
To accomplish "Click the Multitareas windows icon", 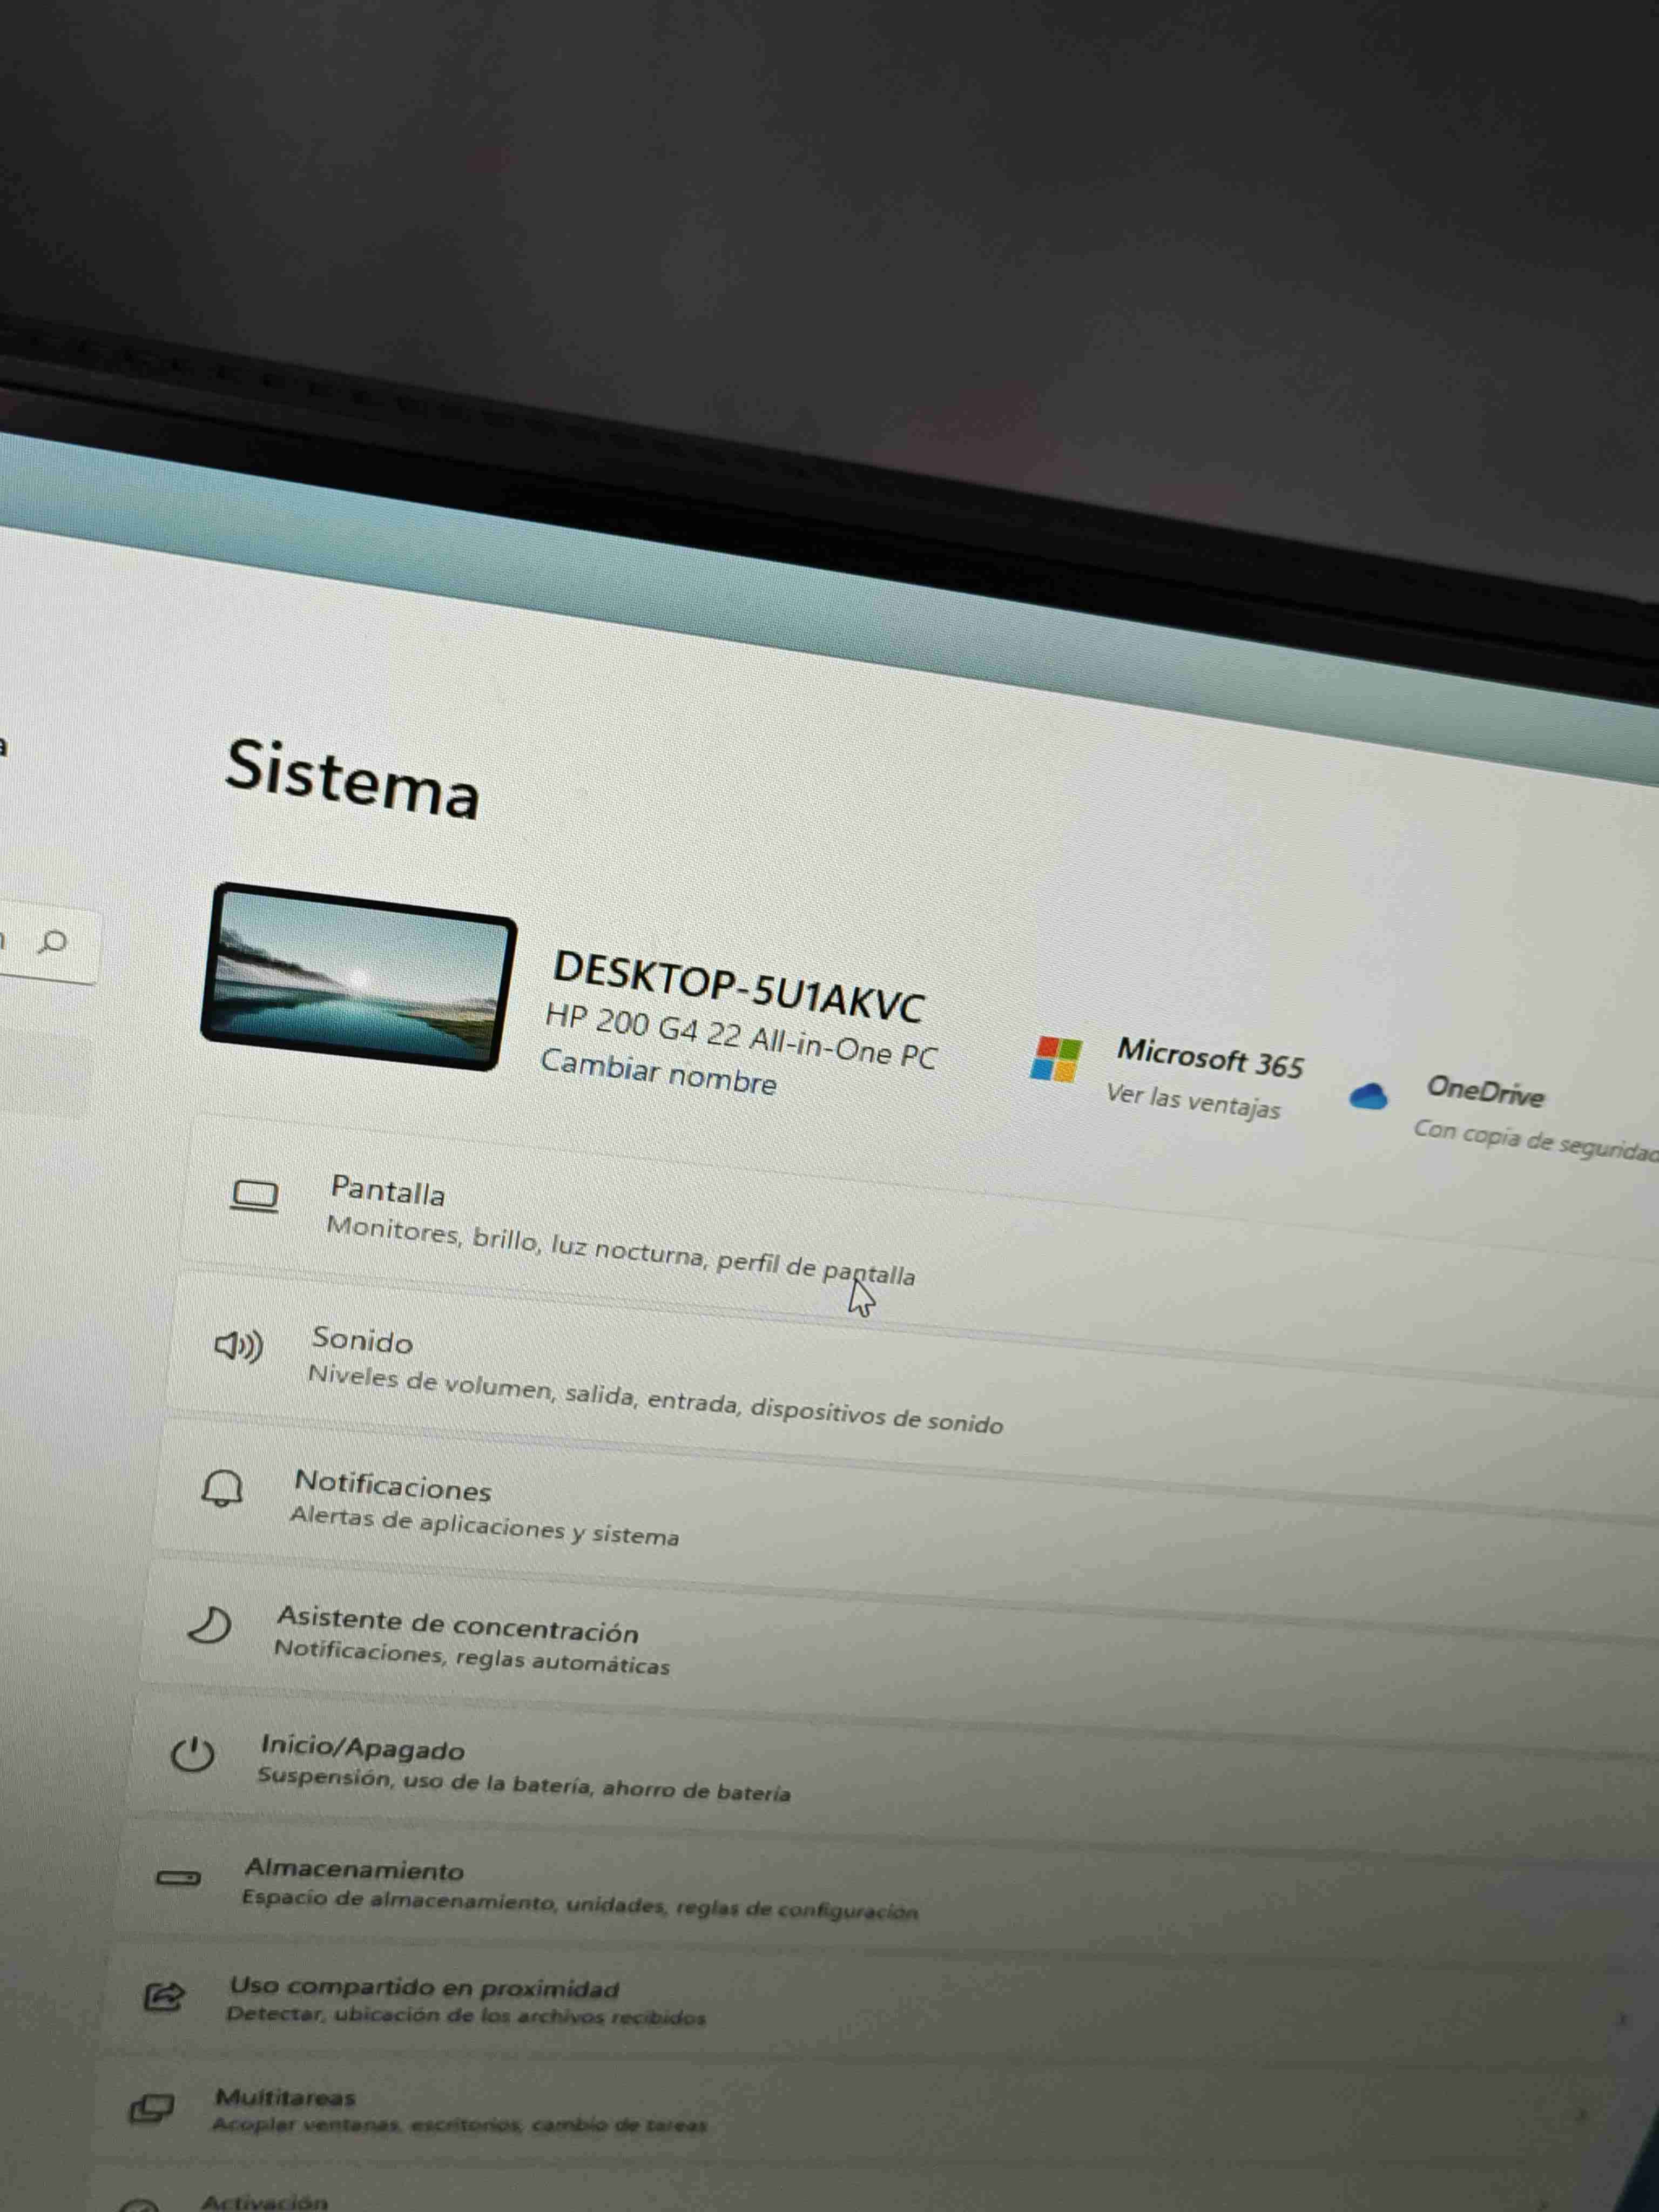I will tap(151, 2108).
